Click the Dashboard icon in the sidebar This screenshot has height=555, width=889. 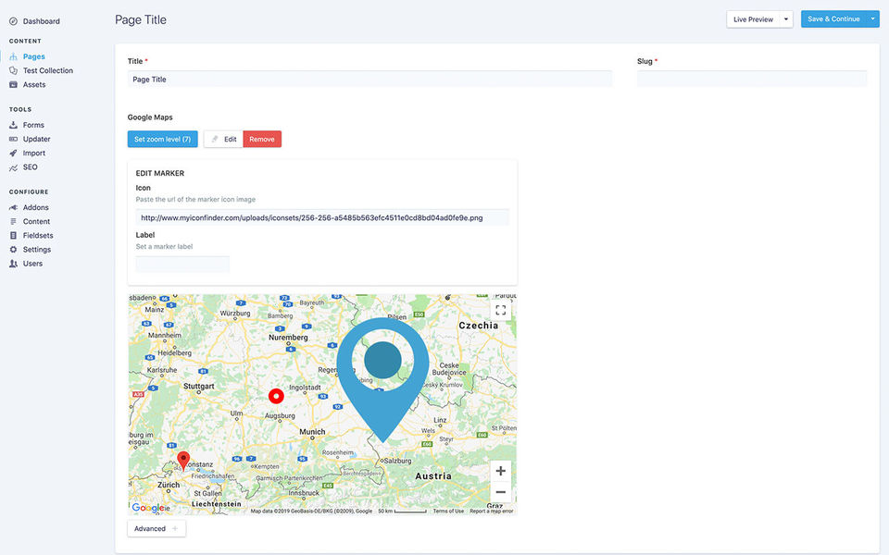[13, 21]
